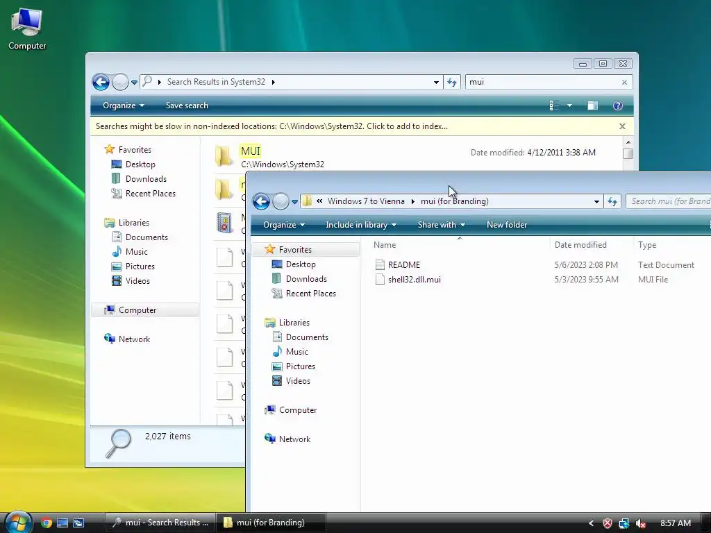Screen dimensions: 711x533
Task: Click New folder button
Action: tap(506, 225)
